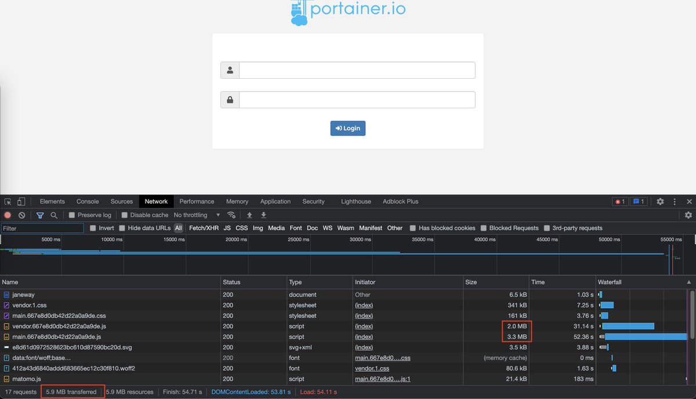Open the Sources tab
Screen dimensions: 696x399
(122, 202)
